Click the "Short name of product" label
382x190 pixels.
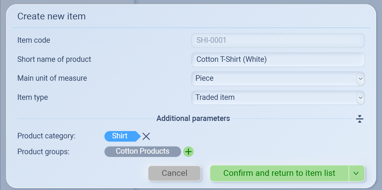point(54,59)
